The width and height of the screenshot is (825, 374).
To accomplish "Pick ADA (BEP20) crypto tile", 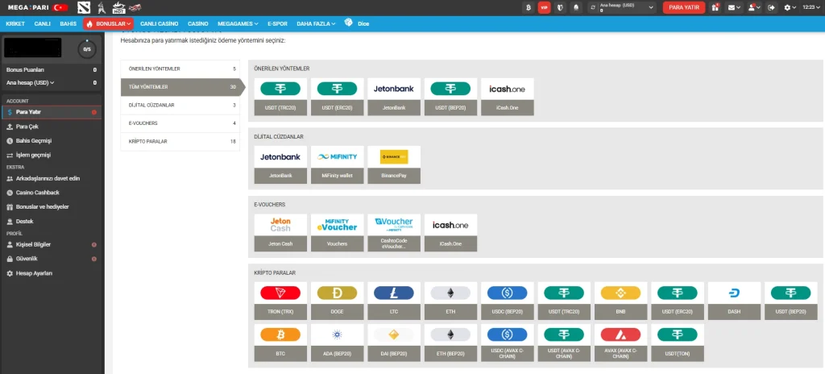I will click(337, 343).
